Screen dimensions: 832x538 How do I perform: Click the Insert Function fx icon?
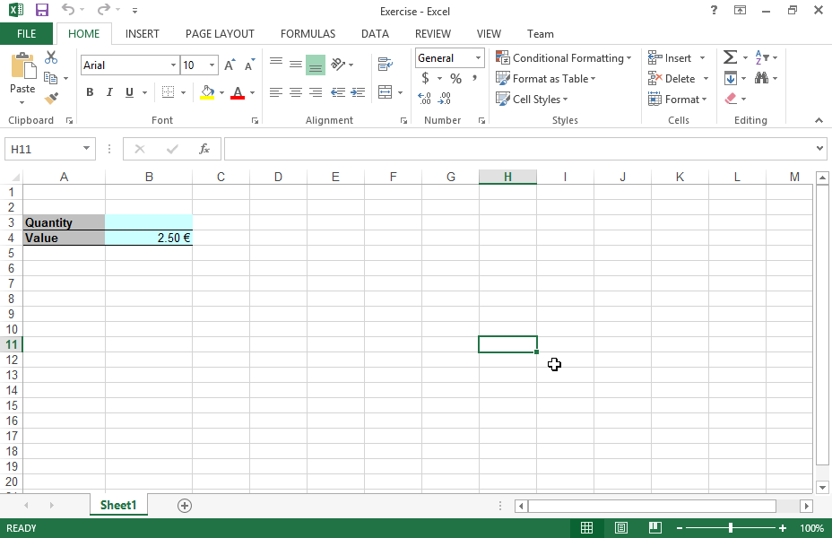coord(204,149)
